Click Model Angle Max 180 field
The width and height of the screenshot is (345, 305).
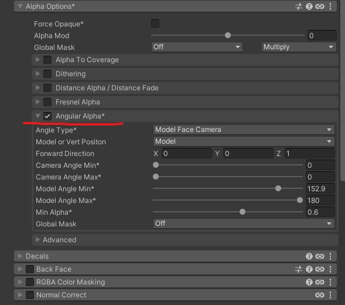pyautogui.click(x=320, y=201)
